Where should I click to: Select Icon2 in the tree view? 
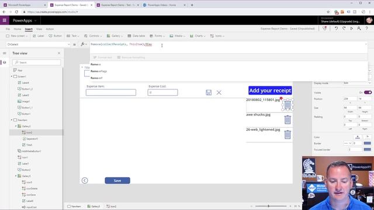pos(36,132)
